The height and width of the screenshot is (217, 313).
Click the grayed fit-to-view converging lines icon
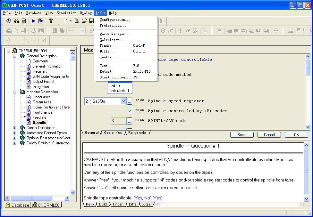click(x=219, y=31)
